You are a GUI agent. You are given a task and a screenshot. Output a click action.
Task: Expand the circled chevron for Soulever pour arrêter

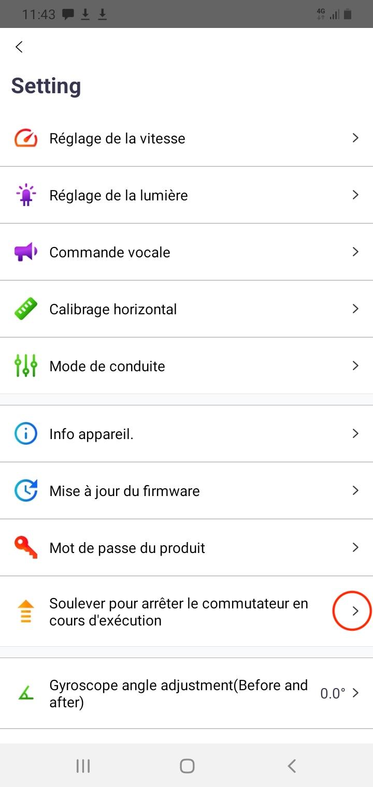(x=355, y=611)
